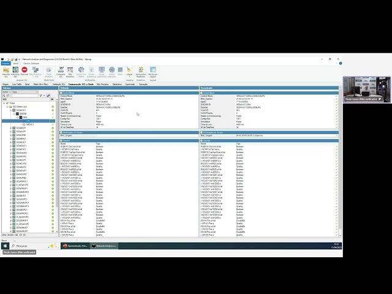Open the Arquivo ribbon tab
Image resolution: width=392 pixels, height=294 pixels.
point(6,64)
